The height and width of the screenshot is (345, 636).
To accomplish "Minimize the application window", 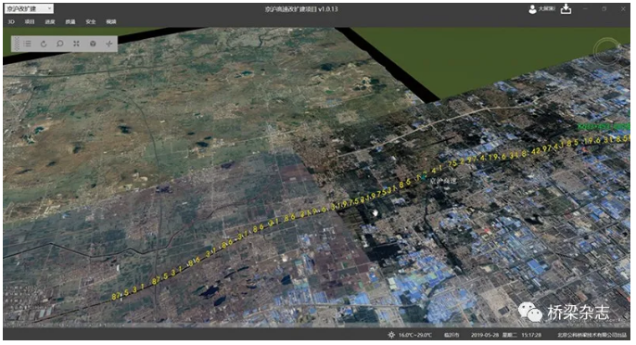I will coord(585,8).
